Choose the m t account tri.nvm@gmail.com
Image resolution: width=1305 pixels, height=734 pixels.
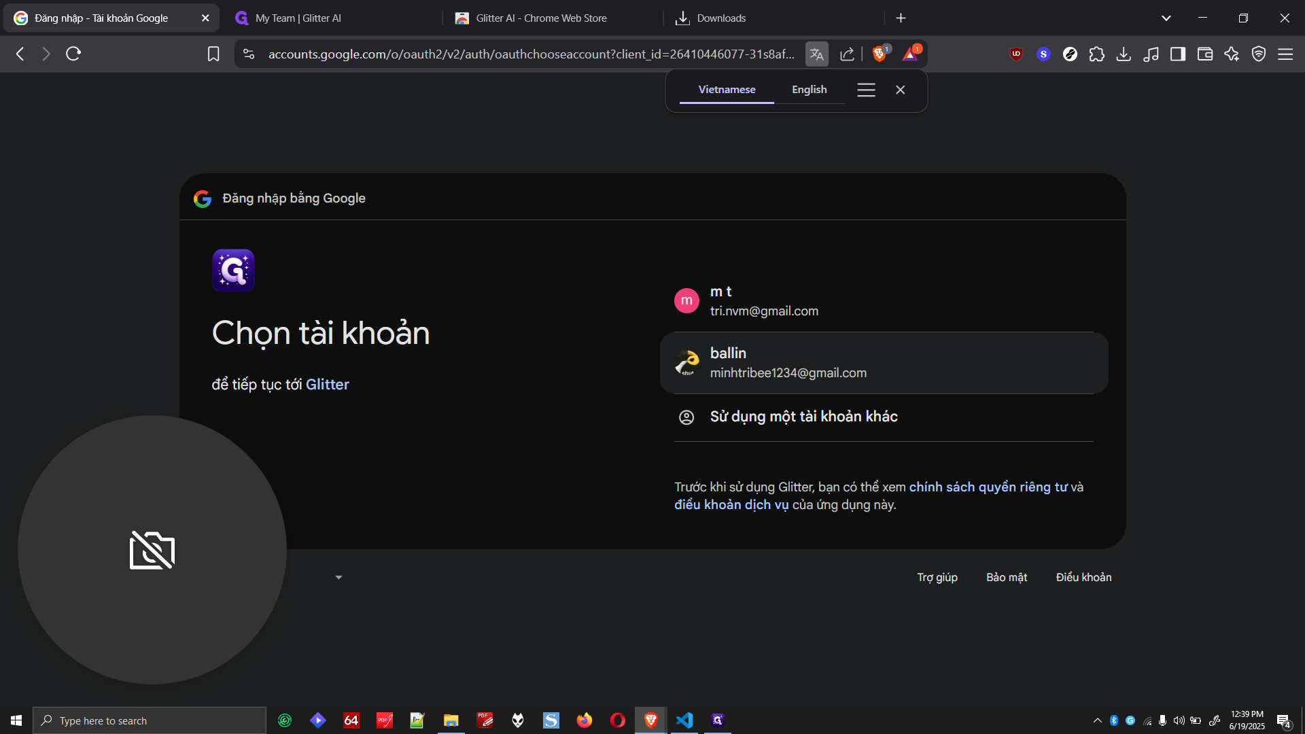pyautogui.click(x=884, y=301)
